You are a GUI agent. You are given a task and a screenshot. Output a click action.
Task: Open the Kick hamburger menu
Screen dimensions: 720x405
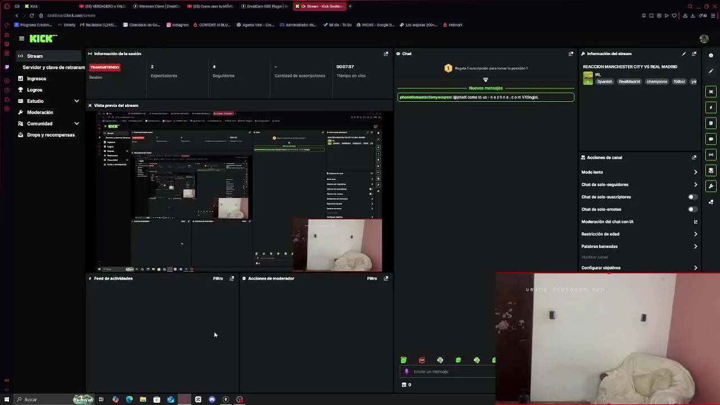click(x=21, y=39)
